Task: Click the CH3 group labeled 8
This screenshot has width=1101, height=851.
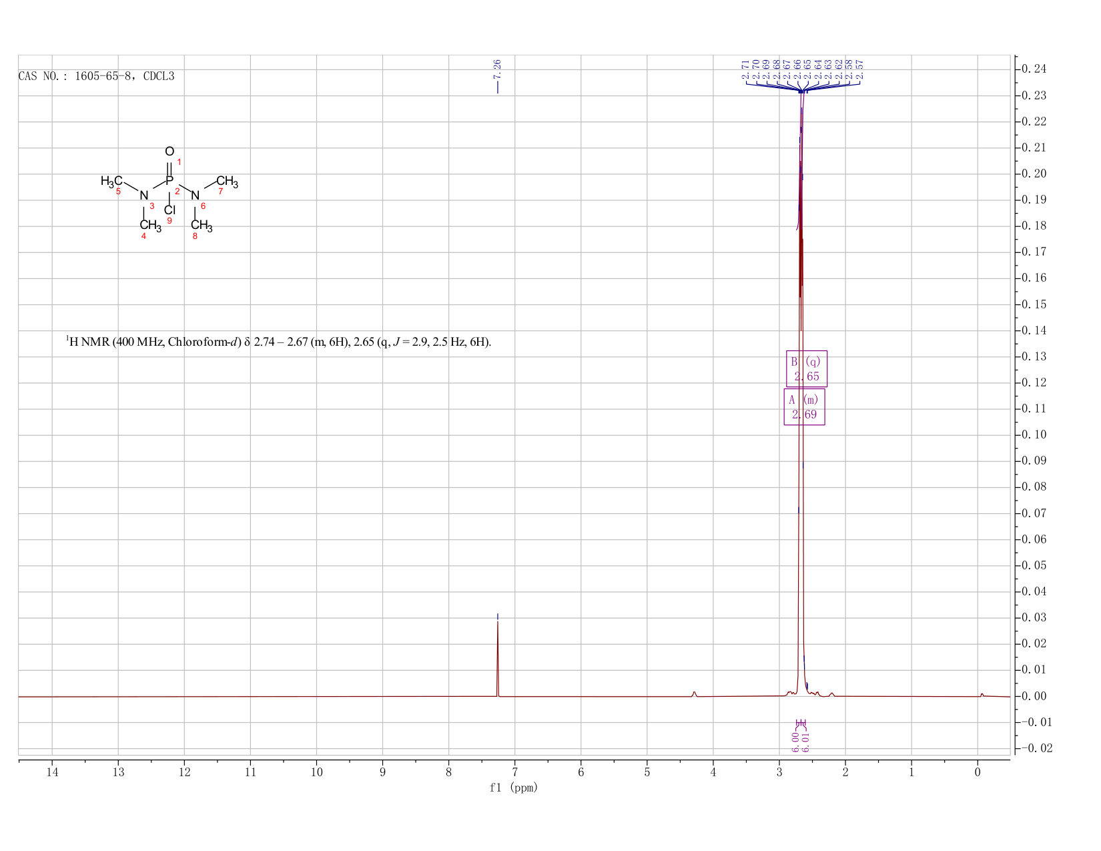Action: [202, 226]
